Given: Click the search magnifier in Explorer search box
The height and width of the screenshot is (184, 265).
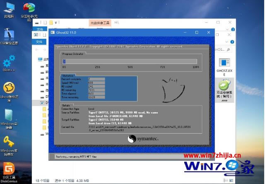Looking at the screenshot, I should (228, 50).
